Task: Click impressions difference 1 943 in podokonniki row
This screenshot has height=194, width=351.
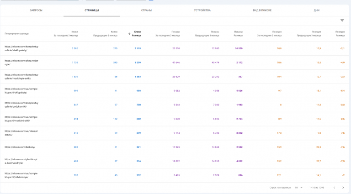Action: tap(239, 105)
